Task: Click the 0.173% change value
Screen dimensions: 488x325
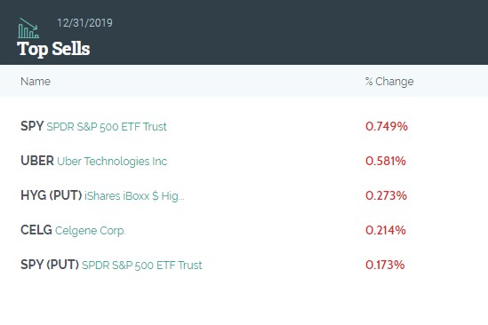Action: coord(385,265)
